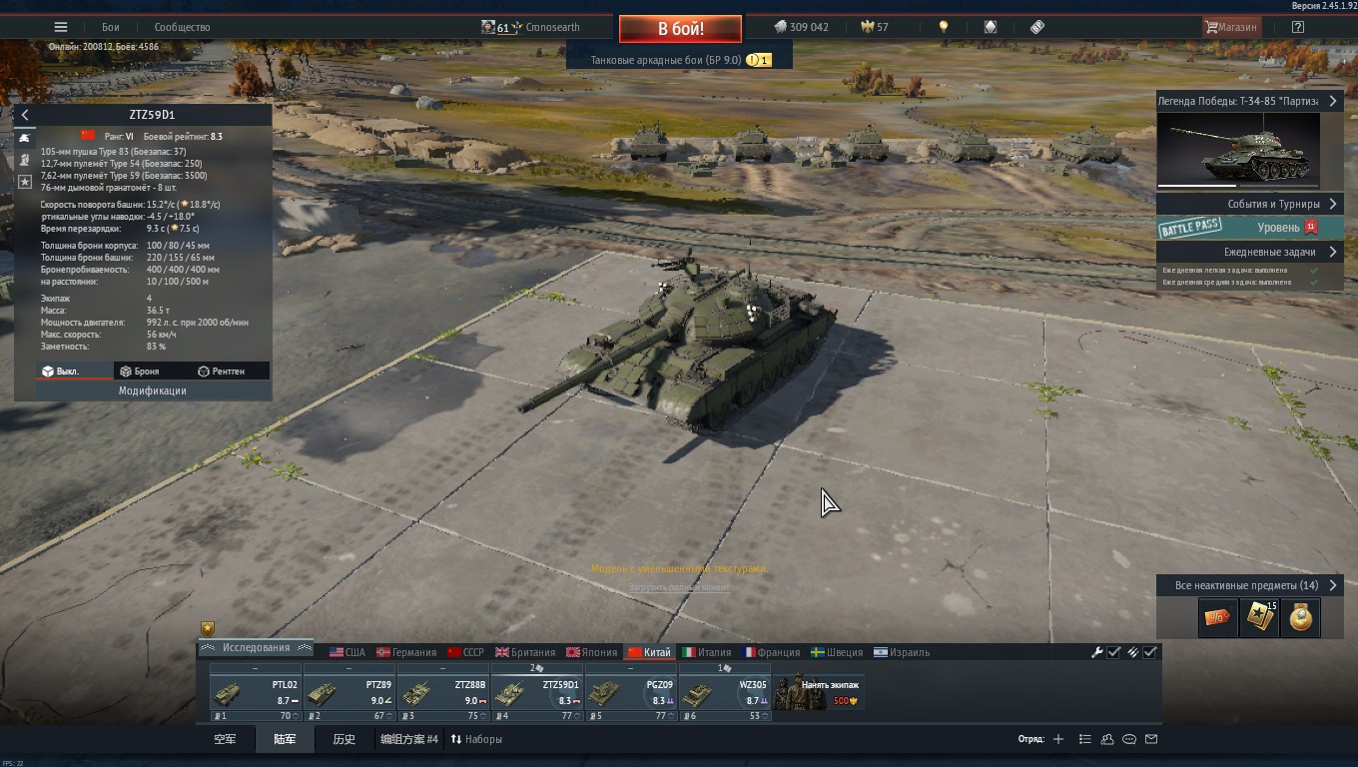Click the discount coupon inactive item
Viewport: 1358px width, 767px height.
pyautogui.click(x=1217, y=618)
